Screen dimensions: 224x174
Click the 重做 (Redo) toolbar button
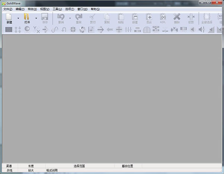79,17
